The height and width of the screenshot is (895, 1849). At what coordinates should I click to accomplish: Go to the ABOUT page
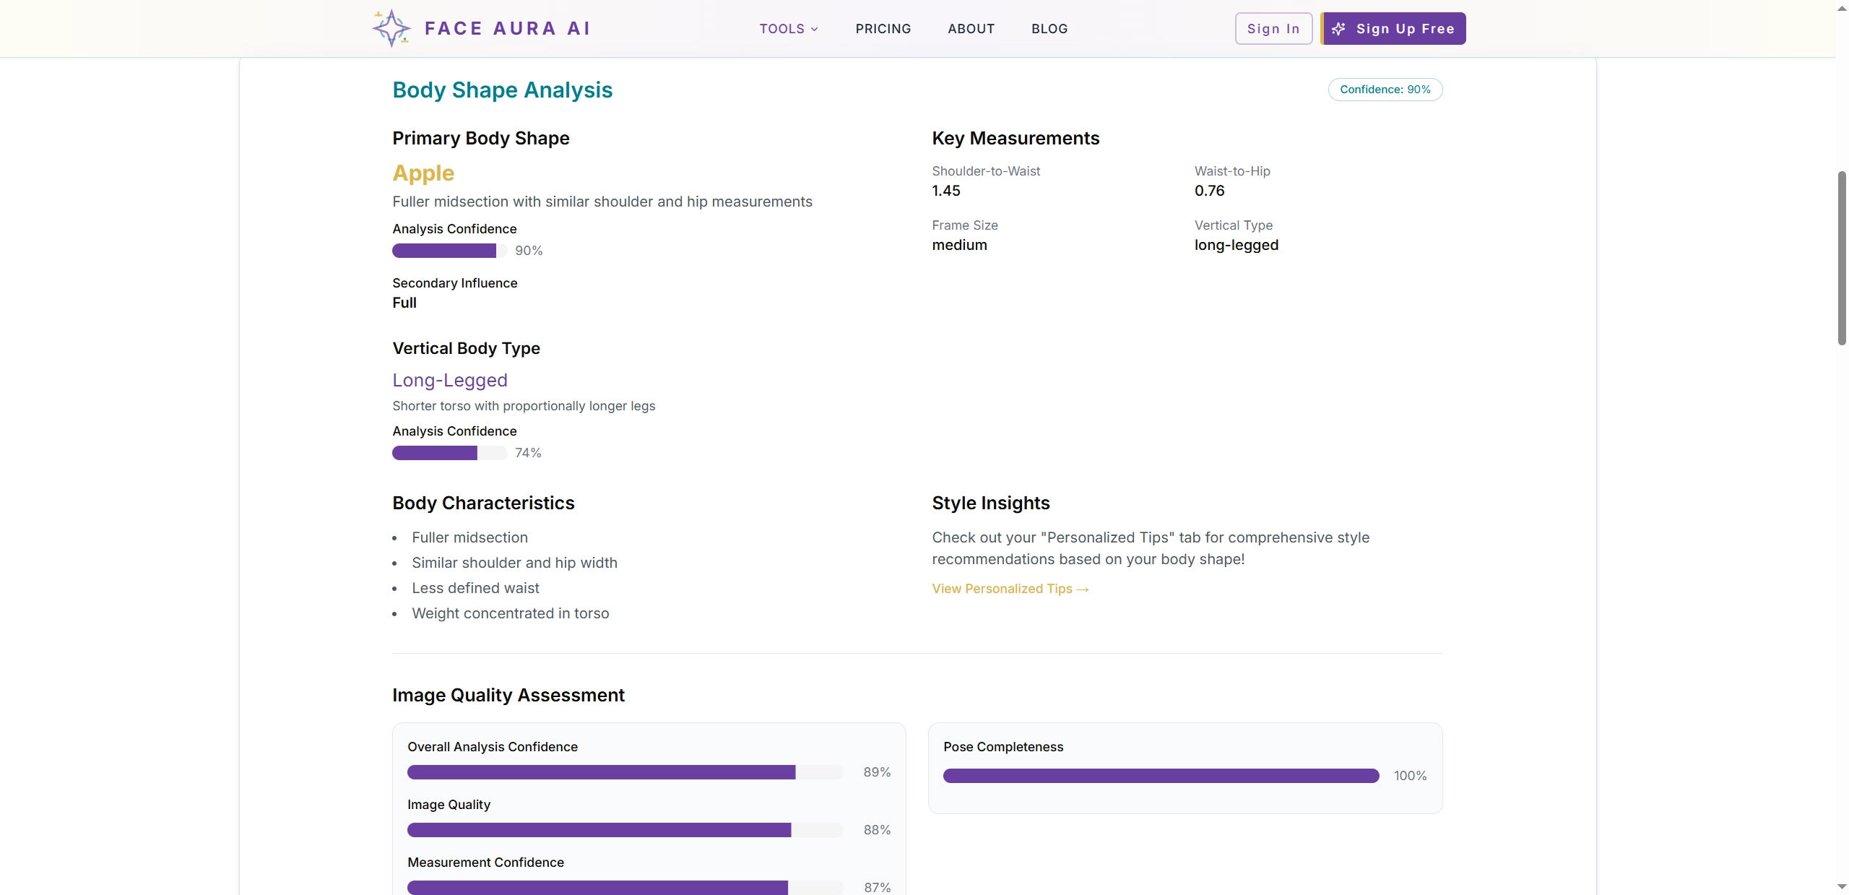[x=971, y=29]
